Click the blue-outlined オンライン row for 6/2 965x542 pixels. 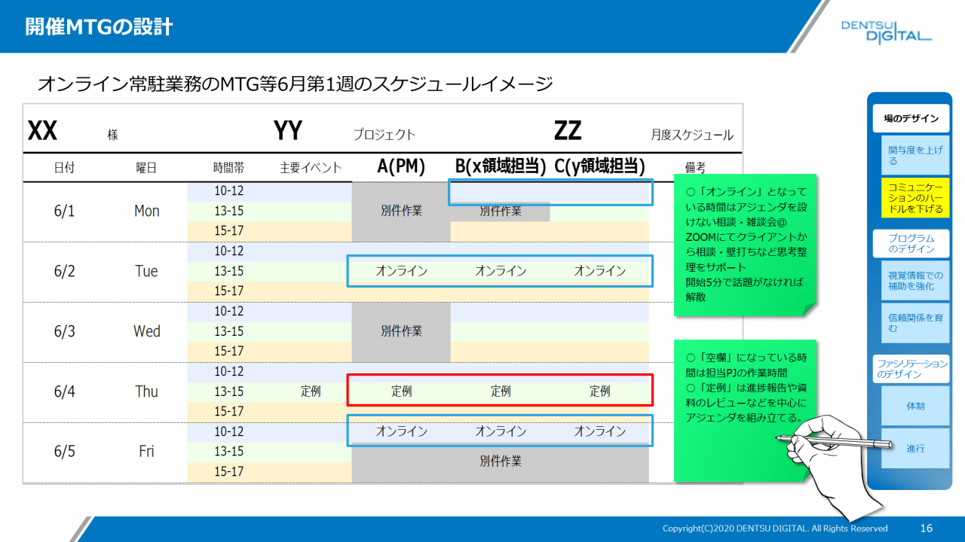coord(499,271)
